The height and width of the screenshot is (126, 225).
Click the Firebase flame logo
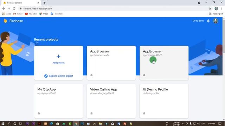[x=6, y=21]
